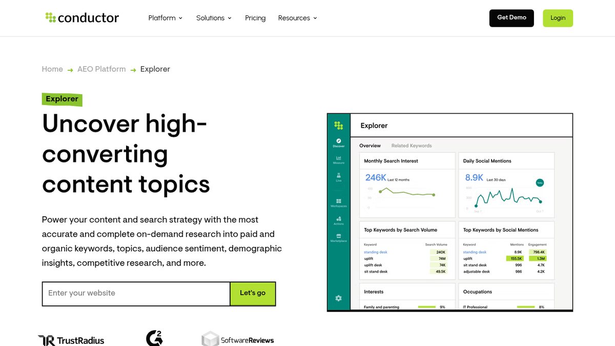Switch to the Overview tab in the preview
This screenshot has width=615, height=346.
click(x=370, y=146)
